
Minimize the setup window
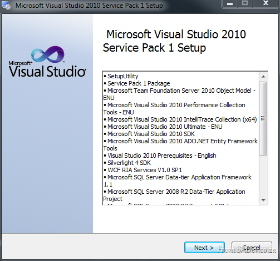230,4
